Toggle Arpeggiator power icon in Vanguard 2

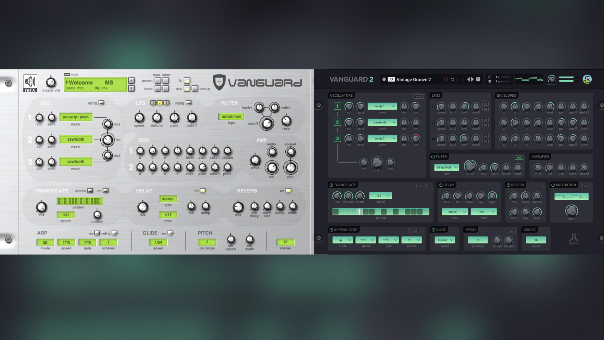click(331, 230)
